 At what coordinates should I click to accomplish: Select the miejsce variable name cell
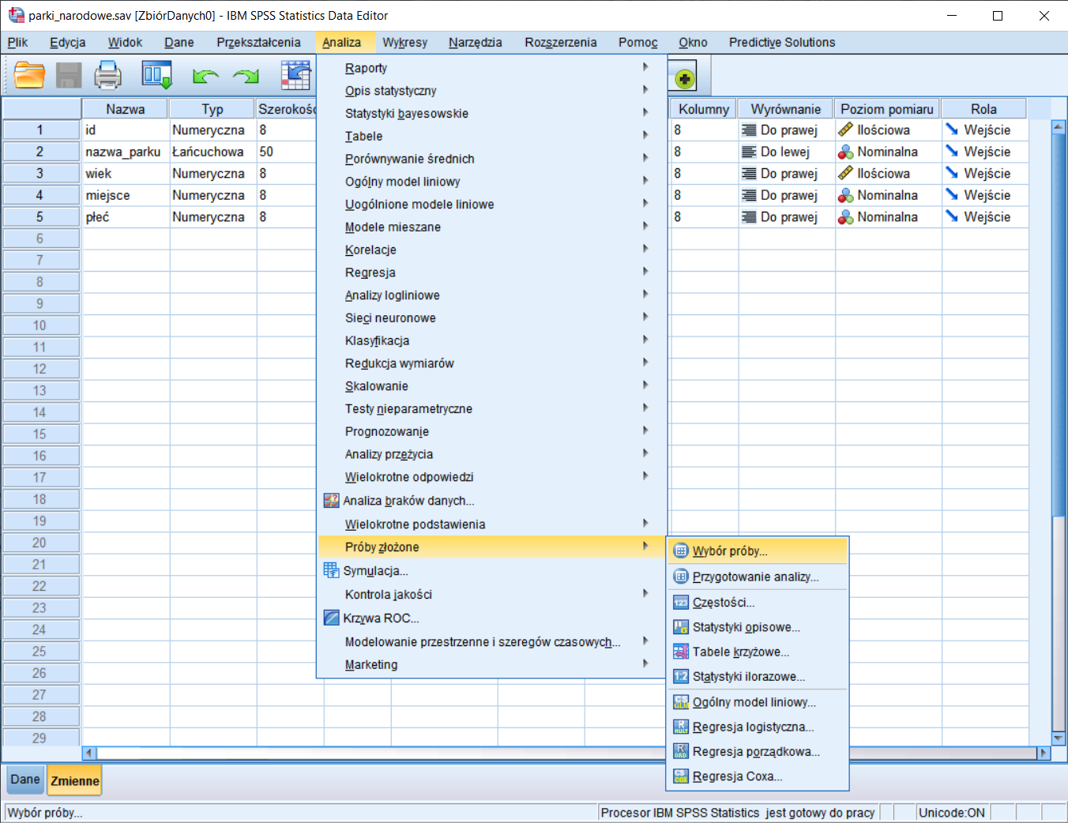tap(126, 195)
